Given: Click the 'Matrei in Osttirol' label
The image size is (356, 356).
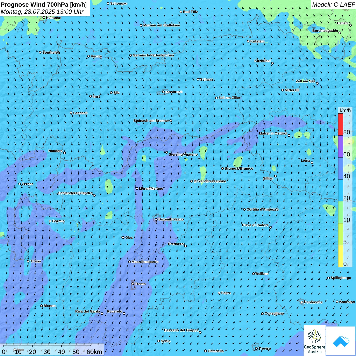Looking at the screenshot, I should click(x=273, y=133).
